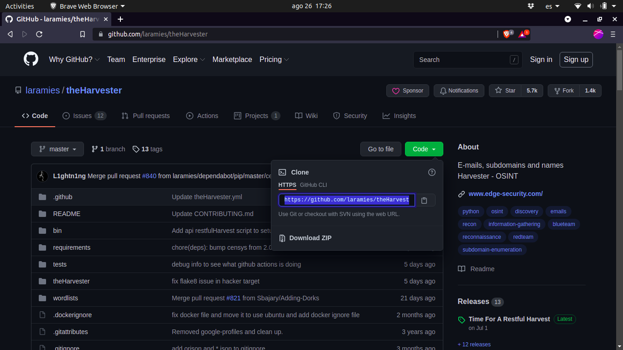Click the GitHub search input field
The width and height of the screenshot is (623, 350).
click(x=468, y=60)
